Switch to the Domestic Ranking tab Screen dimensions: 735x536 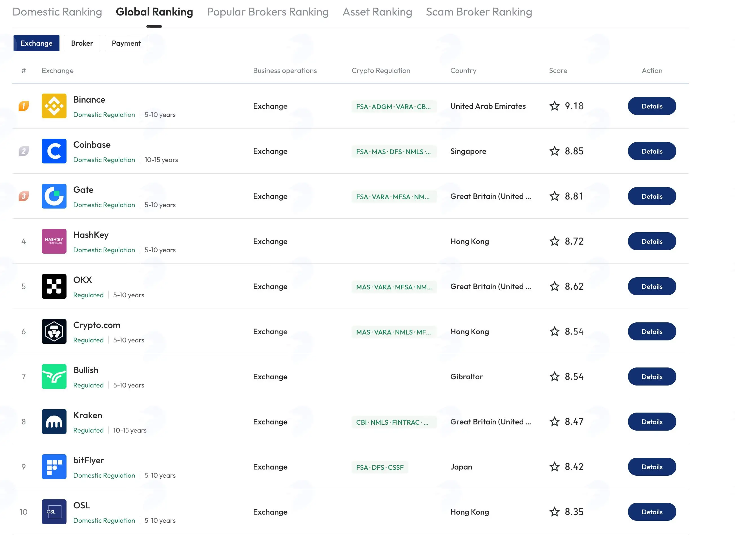tap(57, 12)
